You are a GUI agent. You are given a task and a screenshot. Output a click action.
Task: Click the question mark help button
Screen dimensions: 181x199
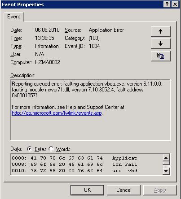(167, 4)
